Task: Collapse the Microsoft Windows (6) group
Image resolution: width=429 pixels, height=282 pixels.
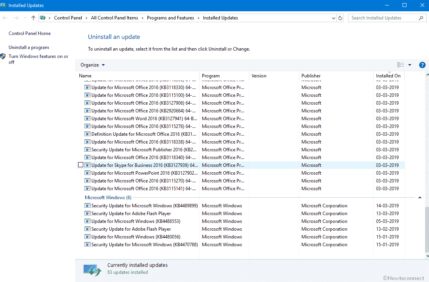Action: [420, 198]
